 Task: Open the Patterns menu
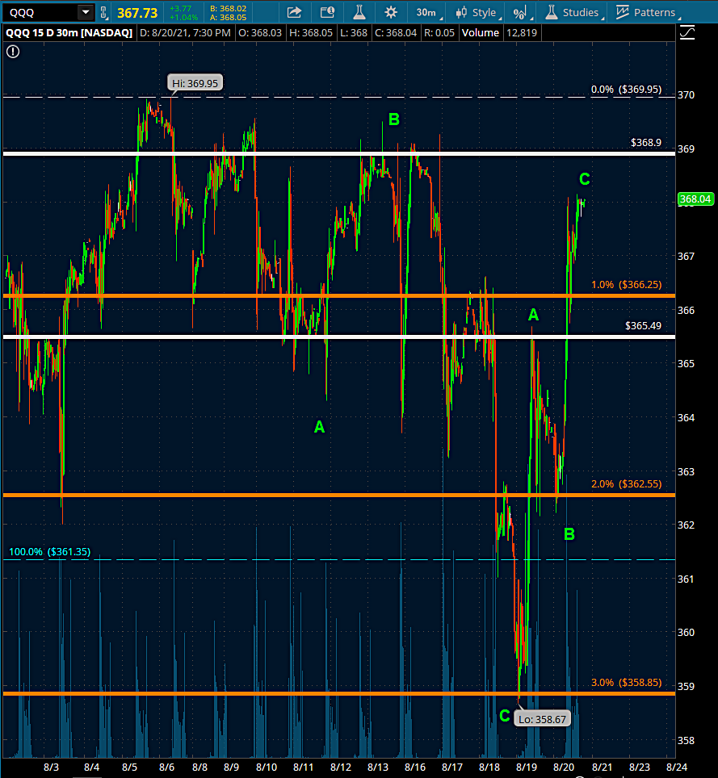pyautogui.click(x=645, y=12)
